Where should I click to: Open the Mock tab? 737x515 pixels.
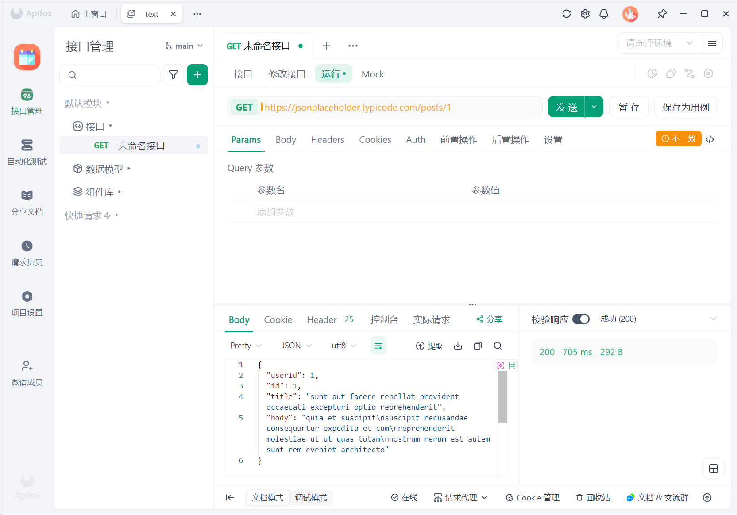(372, 74)
